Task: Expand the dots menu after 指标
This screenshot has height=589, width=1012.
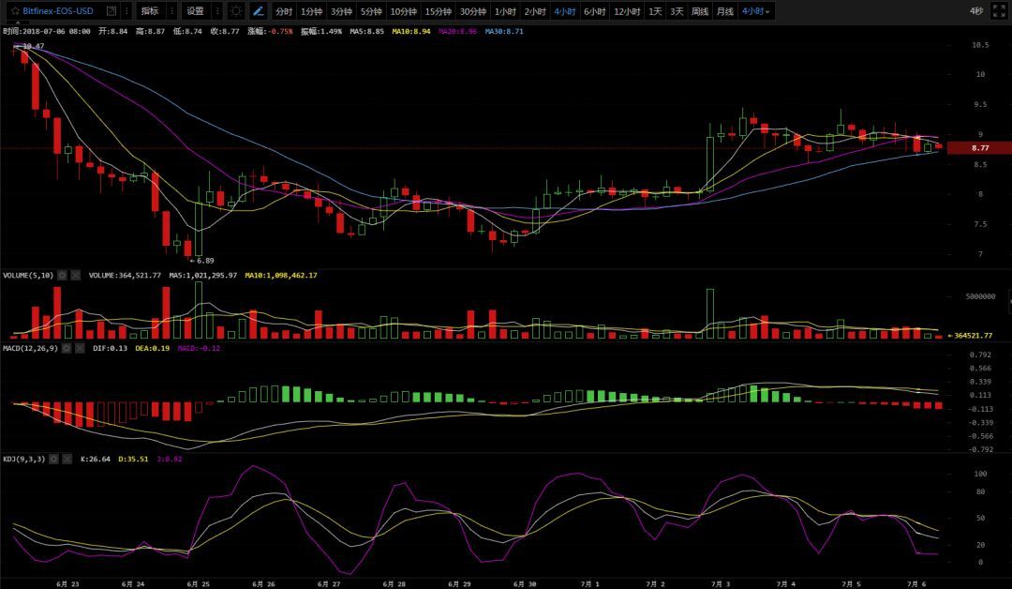Action: [171, 11]
